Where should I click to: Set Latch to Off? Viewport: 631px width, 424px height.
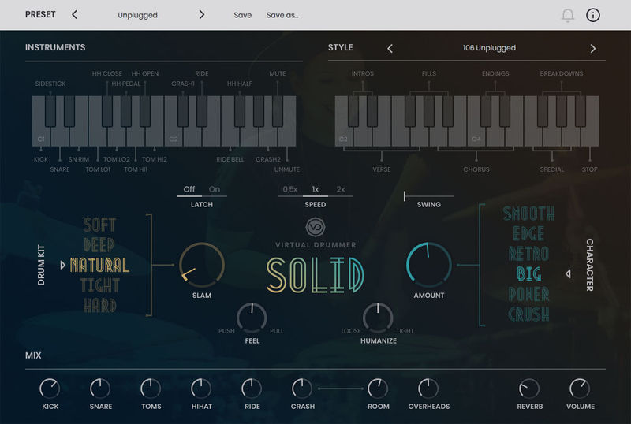[189, 189]
